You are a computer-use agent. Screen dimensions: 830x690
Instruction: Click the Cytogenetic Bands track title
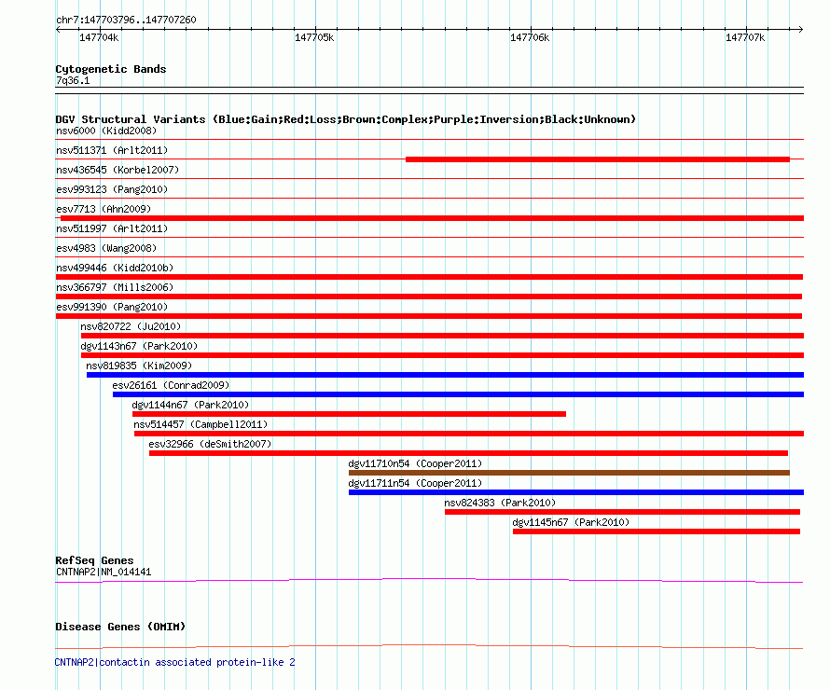tap(111, 69)
